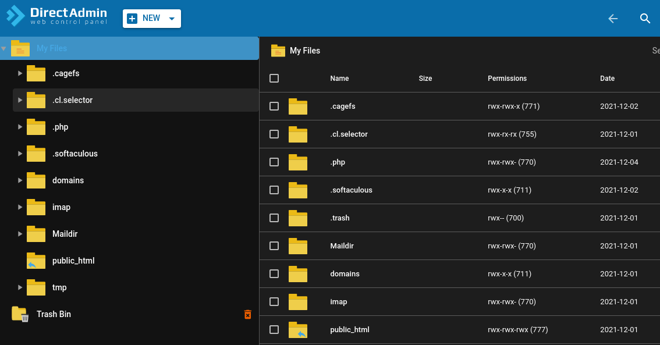660x345 pixels.
Task: Check the .trash row checkbox
Action: coord(274,218)
